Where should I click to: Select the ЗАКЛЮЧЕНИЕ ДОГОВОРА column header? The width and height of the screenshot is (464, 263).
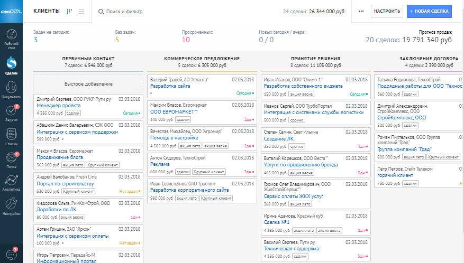pyautogui.click(x=429, y=59)
